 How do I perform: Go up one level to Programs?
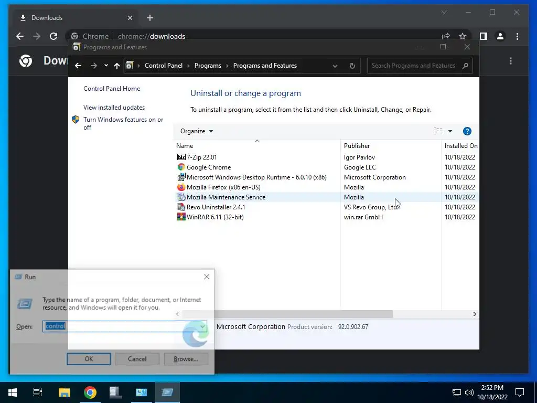click(117, 66)
